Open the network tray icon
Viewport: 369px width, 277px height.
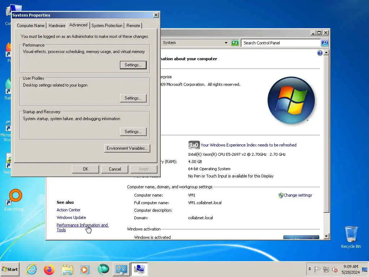(326, 269)
